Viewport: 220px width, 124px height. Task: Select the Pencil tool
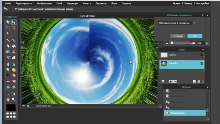8,40
